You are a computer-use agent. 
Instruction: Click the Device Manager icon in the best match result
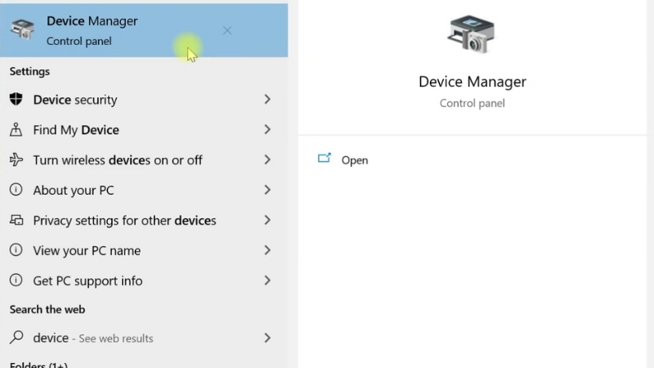click(22, 29)
